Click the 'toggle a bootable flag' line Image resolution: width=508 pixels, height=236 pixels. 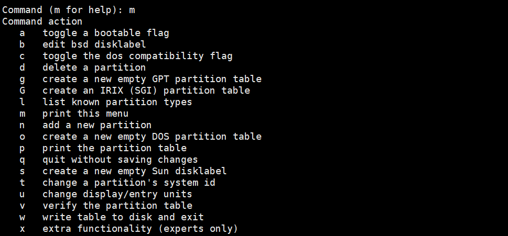click(105, 33)
